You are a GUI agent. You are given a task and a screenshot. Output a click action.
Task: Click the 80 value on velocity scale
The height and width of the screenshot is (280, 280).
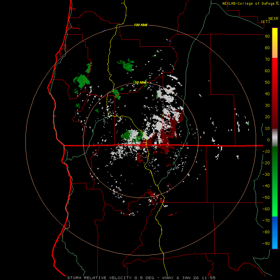coord(267,48)
